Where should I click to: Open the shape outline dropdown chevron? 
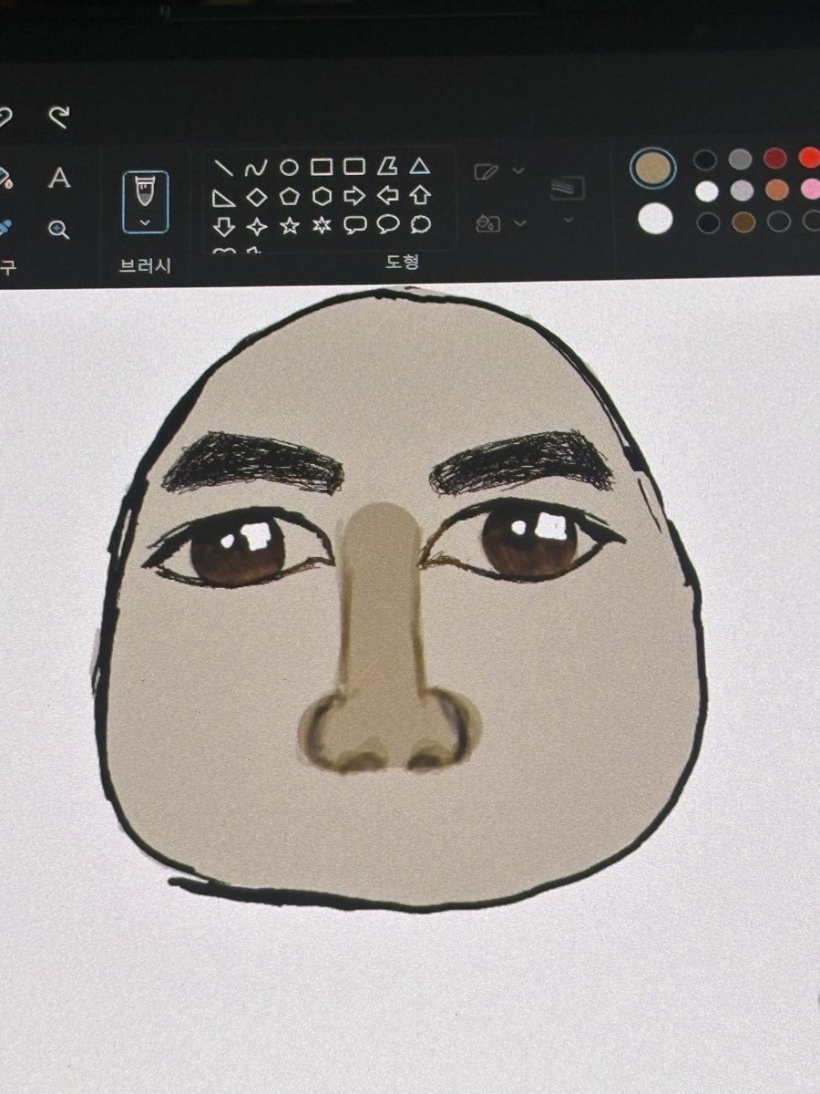coord(518,170)
